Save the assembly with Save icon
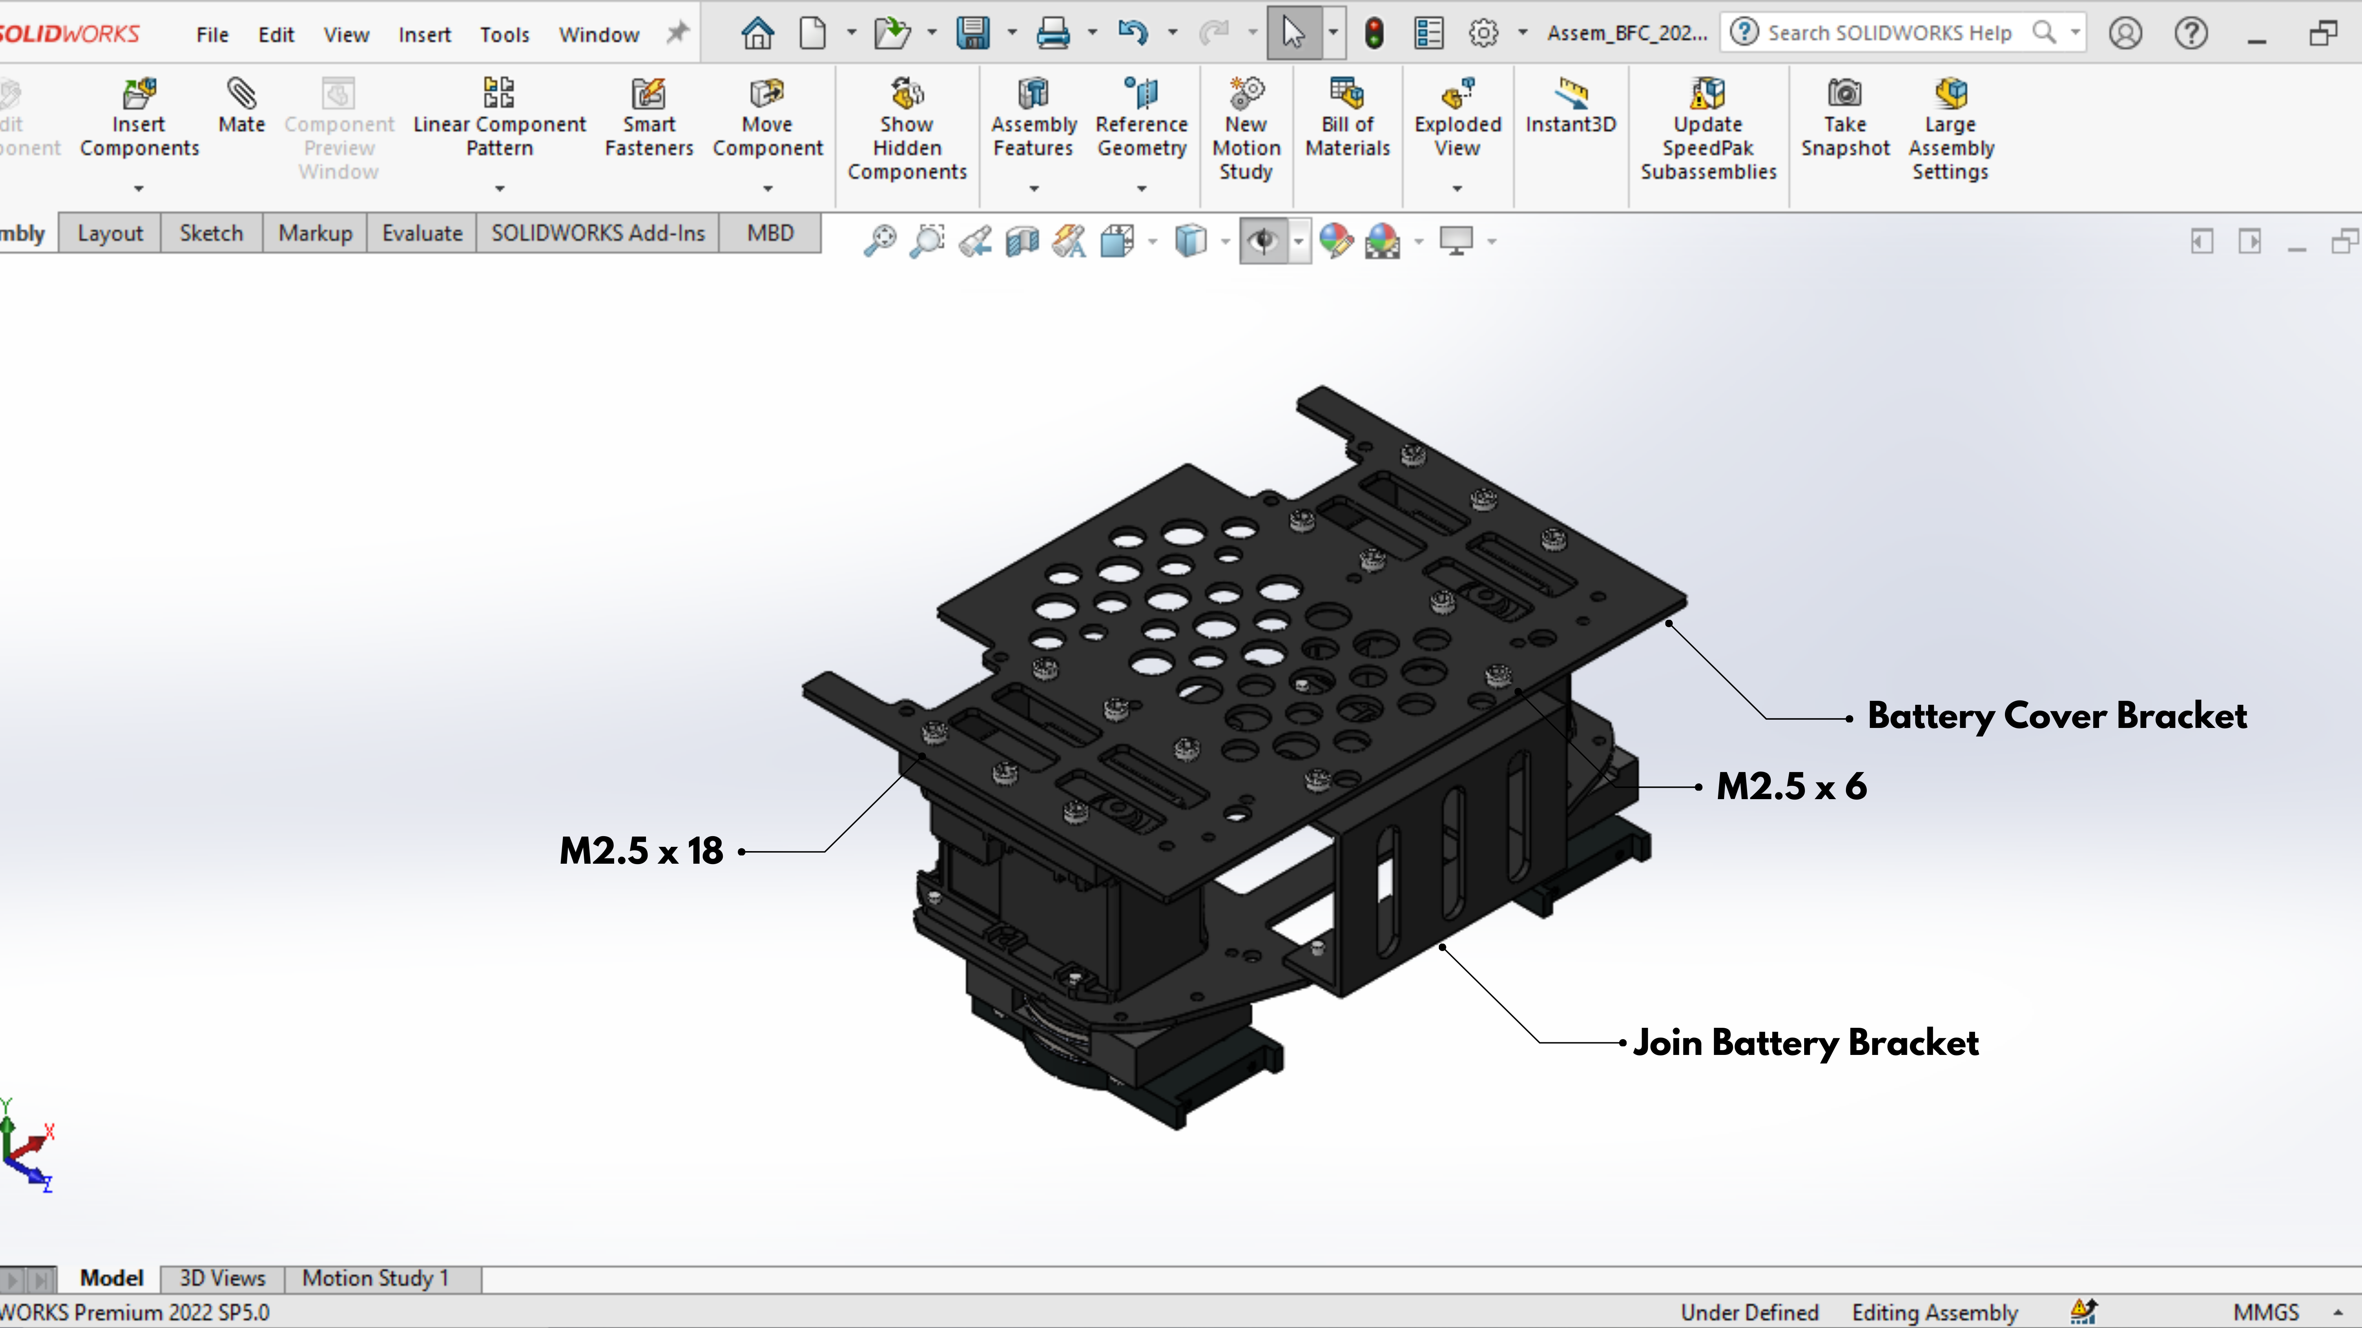This screenshot has height=1328, width=2362. [973, 33]
